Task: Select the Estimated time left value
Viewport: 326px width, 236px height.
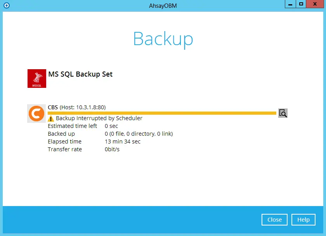Action: pyautogui.click(x=110, y=126)
